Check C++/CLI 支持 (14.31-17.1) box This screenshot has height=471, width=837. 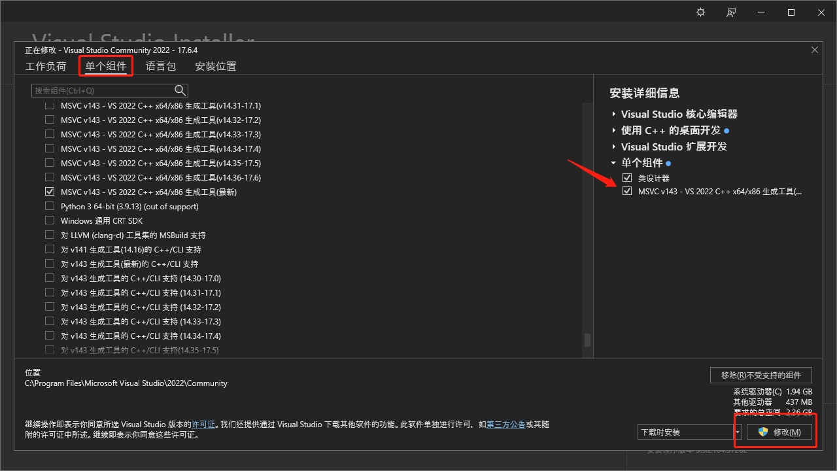coord(50,293)
